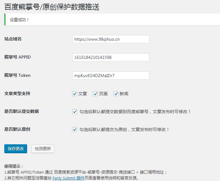Open the Fanly Submit 插件 link

click(x=68, y=178)
